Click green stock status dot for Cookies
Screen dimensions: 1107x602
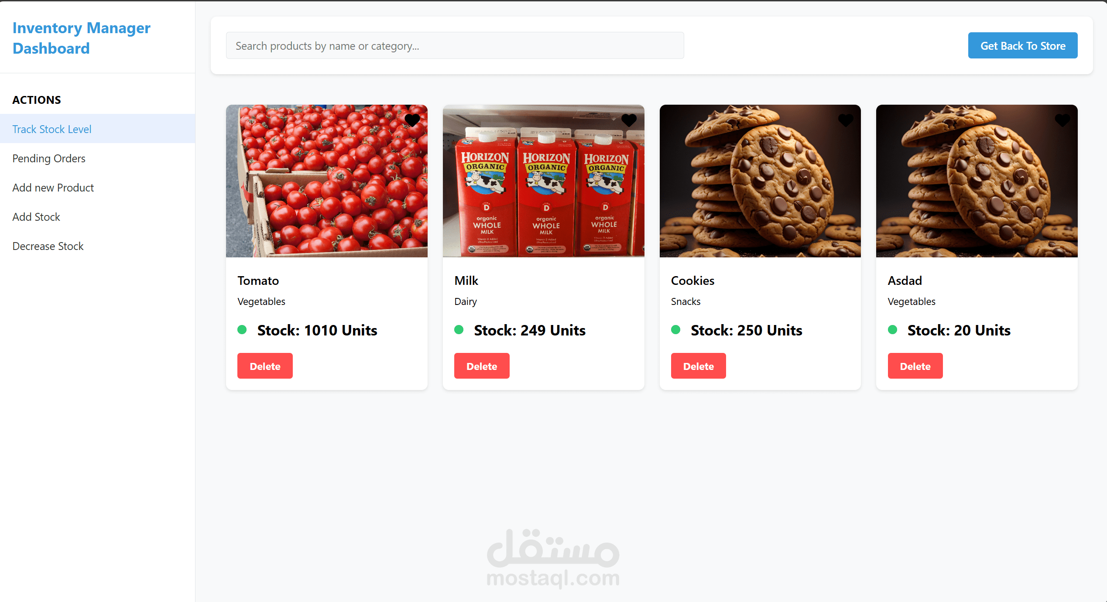(676, 330)
